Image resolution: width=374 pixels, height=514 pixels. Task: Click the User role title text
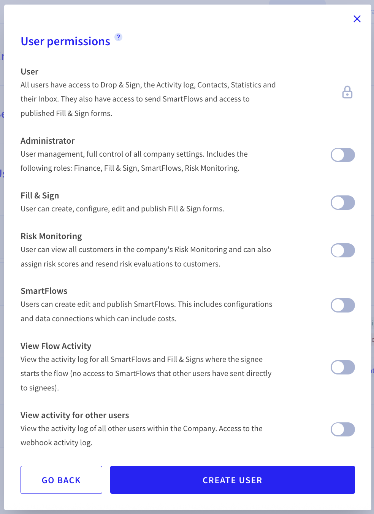(30, 71)
